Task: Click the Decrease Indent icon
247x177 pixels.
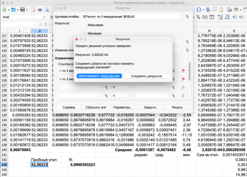Action: (x=241, y=17)
